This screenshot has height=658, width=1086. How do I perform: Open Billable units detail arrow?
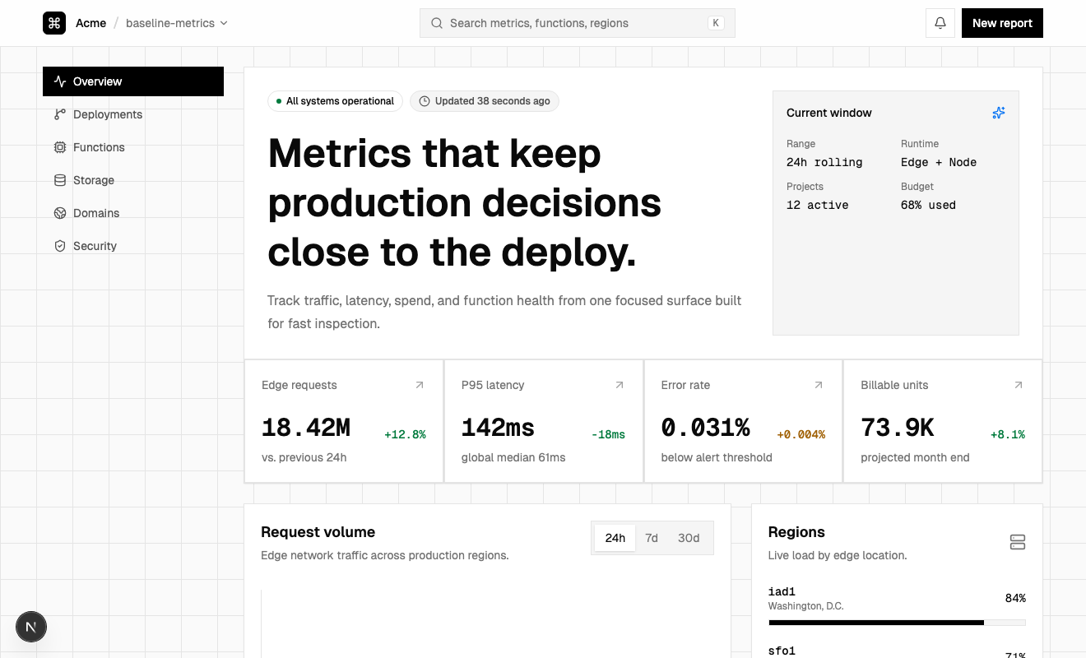(x=1019, y=385)
